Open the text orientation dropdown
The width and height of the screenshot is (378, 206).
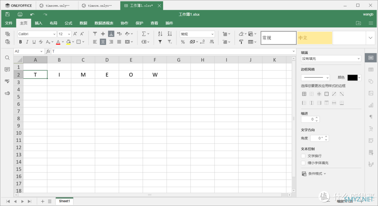132,34
